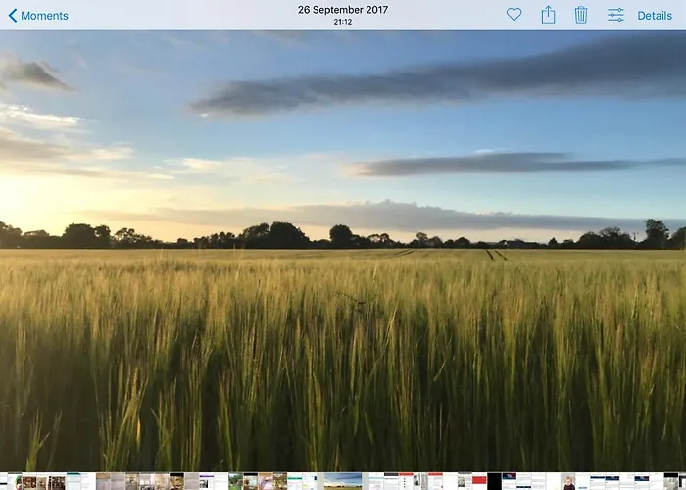The height and width of the screenshot is (490, 686).
Task: Tap the heart icon to favorite photo
Action: point(514,15)
